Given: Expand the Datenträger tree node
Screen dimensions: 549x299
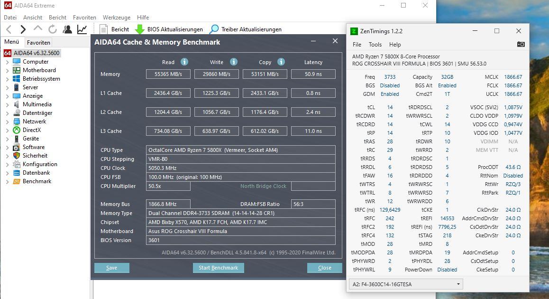Looking at the screenshot, I should (8, 113).
